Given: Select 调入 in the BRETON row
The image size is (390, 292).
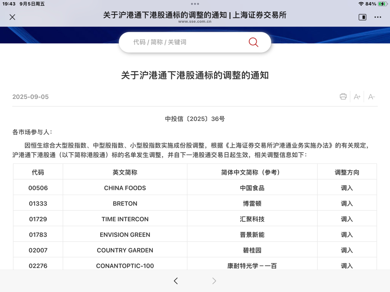Looking at the screenshot, I should (347, 204).
